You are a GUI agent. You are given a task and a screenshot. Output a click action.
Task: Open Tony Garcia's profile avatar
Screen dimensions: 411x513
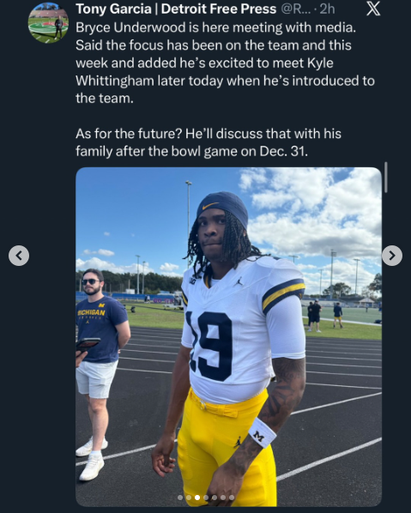[x=48, y=22]
